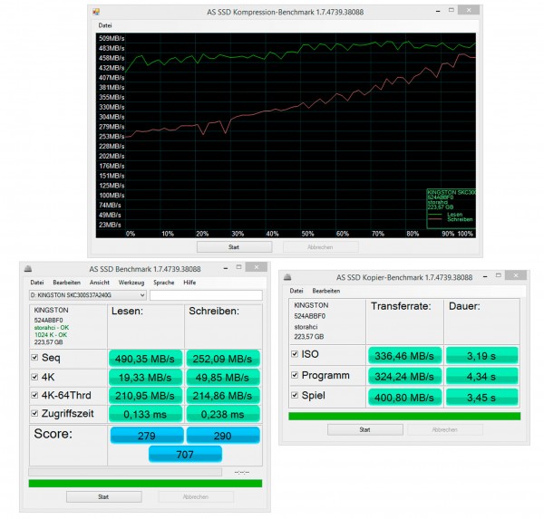
Task: Click Start in the Kopier-Benchmark window
Action: [365, 429]
